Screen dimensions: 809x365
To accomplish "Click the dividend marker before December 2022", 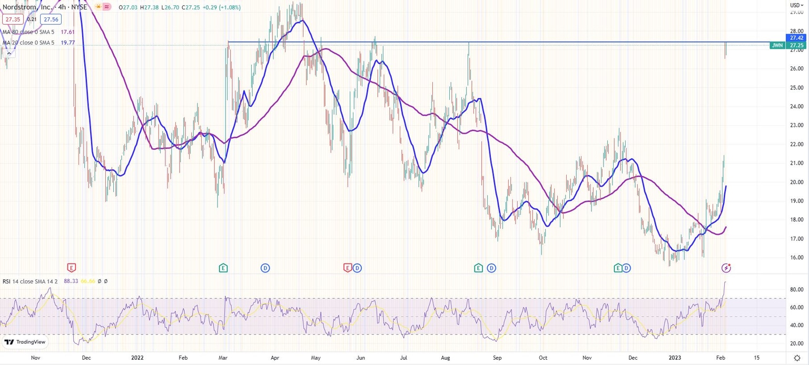I will point(626,268).
